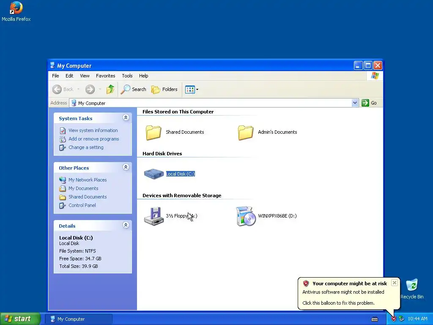Open the Favorites menu
This screenshot has width=433, height=325.
tap(105, 76)
